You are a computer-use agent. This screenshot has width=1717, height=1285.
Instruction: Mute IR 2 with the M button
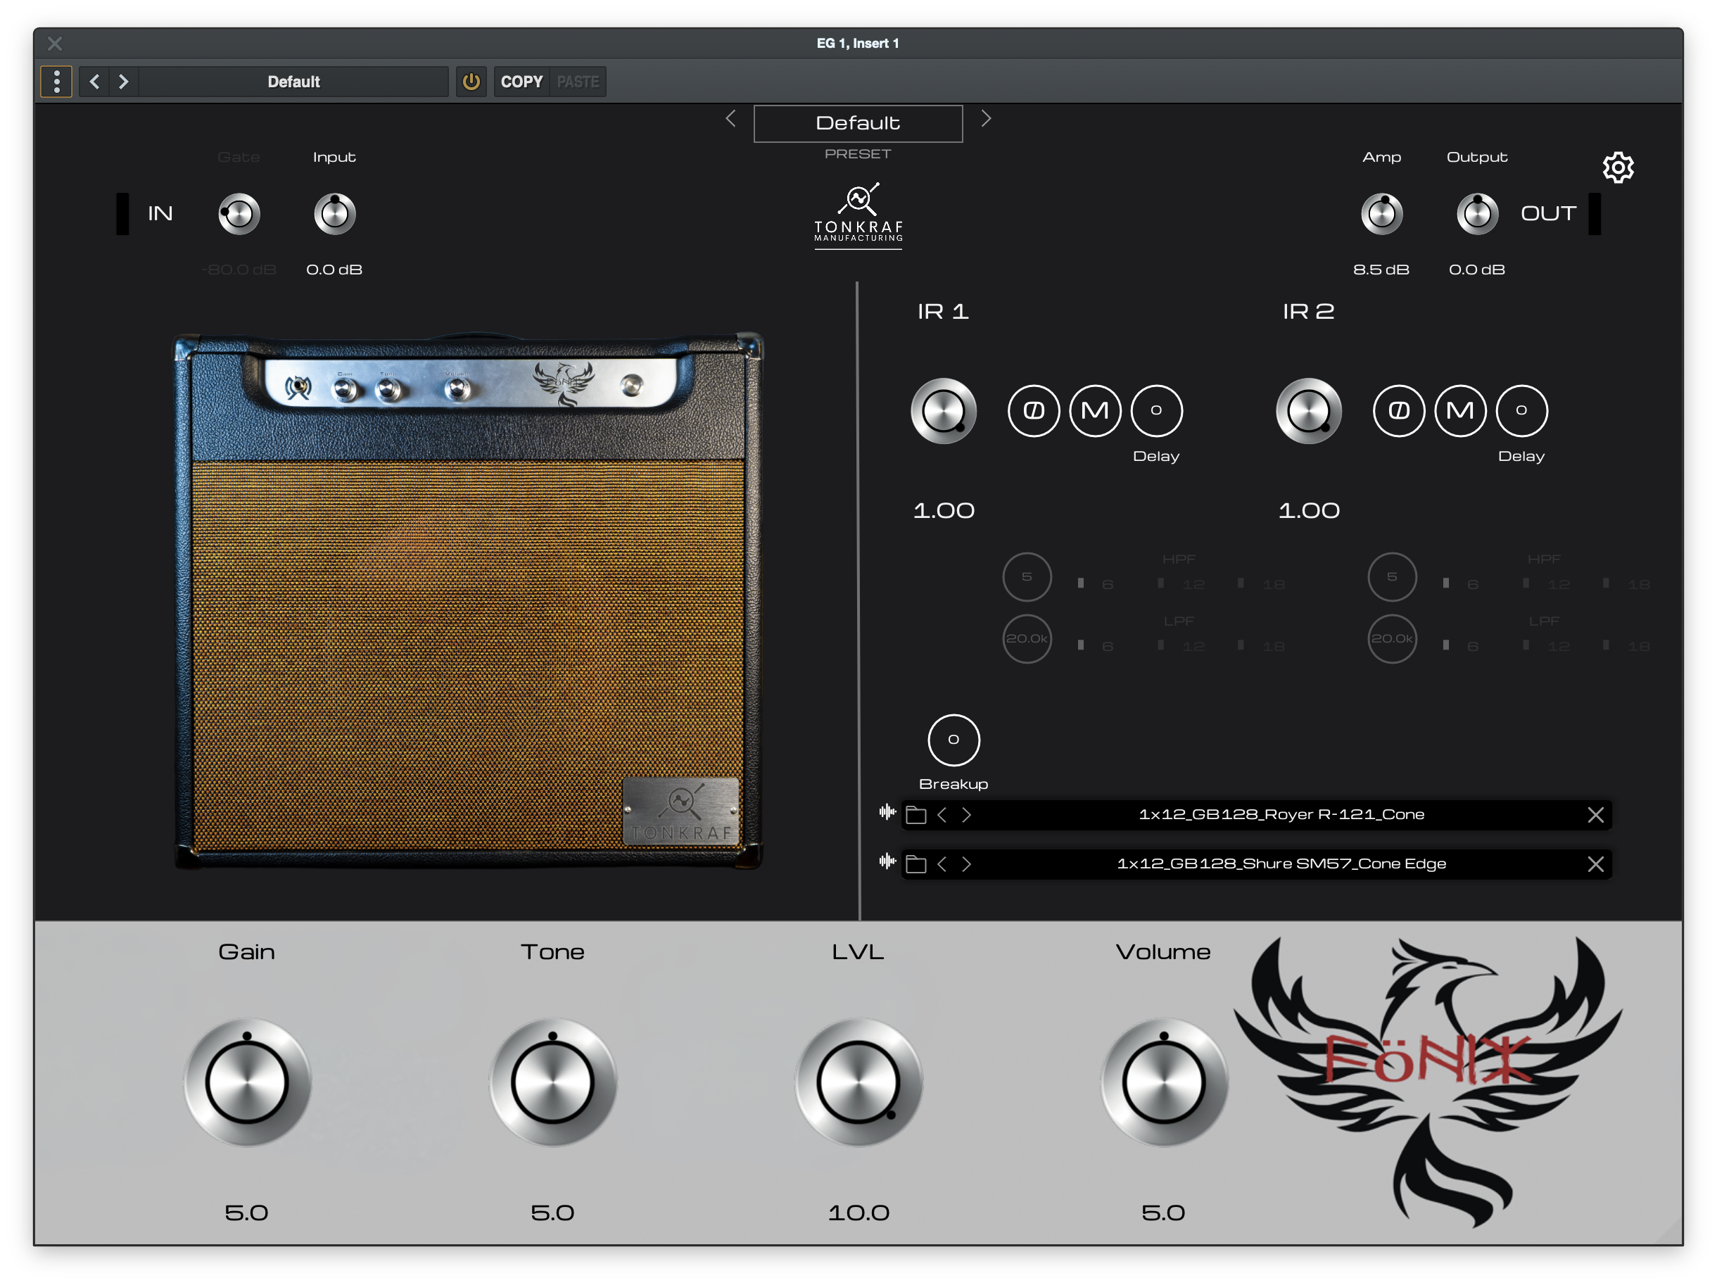coord(1460,410)
